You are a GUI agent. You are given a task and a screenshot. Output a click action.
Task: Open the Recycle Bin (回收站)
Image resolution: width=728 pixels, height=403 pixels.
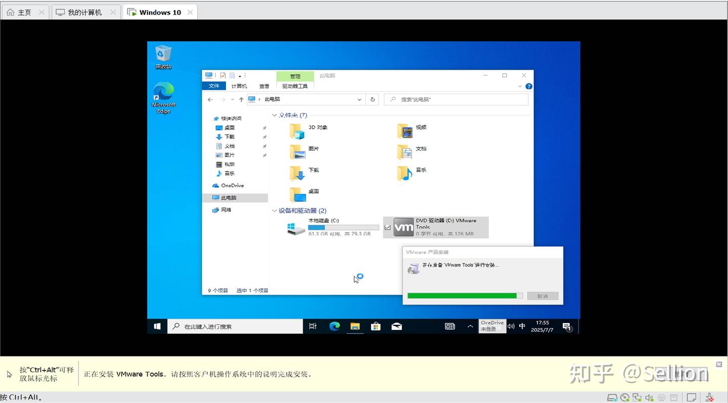pyautogui.click(x=163, y=53)
